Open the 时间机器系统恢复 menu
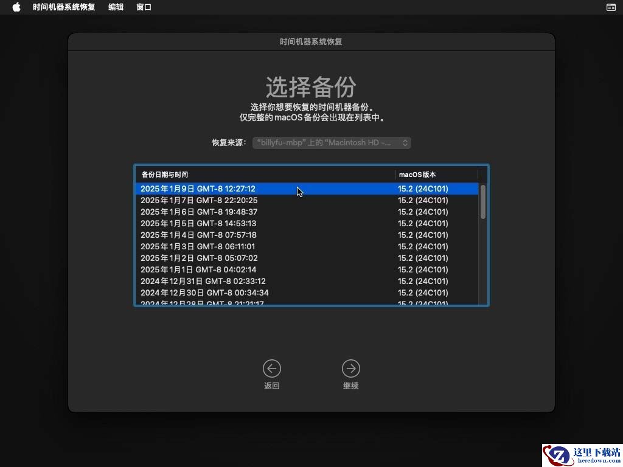The height and width of the screenshot is (467, 623). point(64,7)
